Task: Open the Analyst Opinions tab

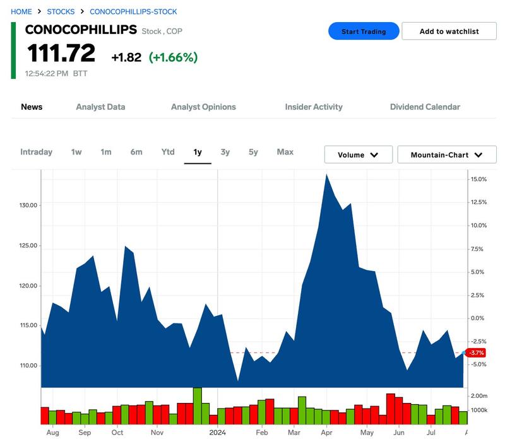Action: coord(203,107)
